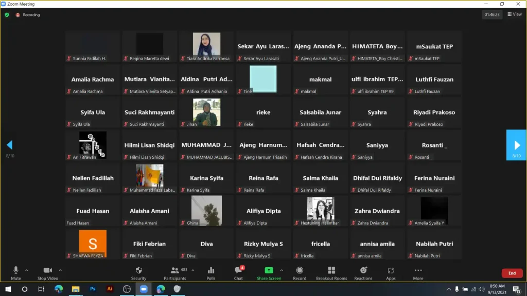Click the Recording indicator
527x296 pixels.
click(28, 15)
